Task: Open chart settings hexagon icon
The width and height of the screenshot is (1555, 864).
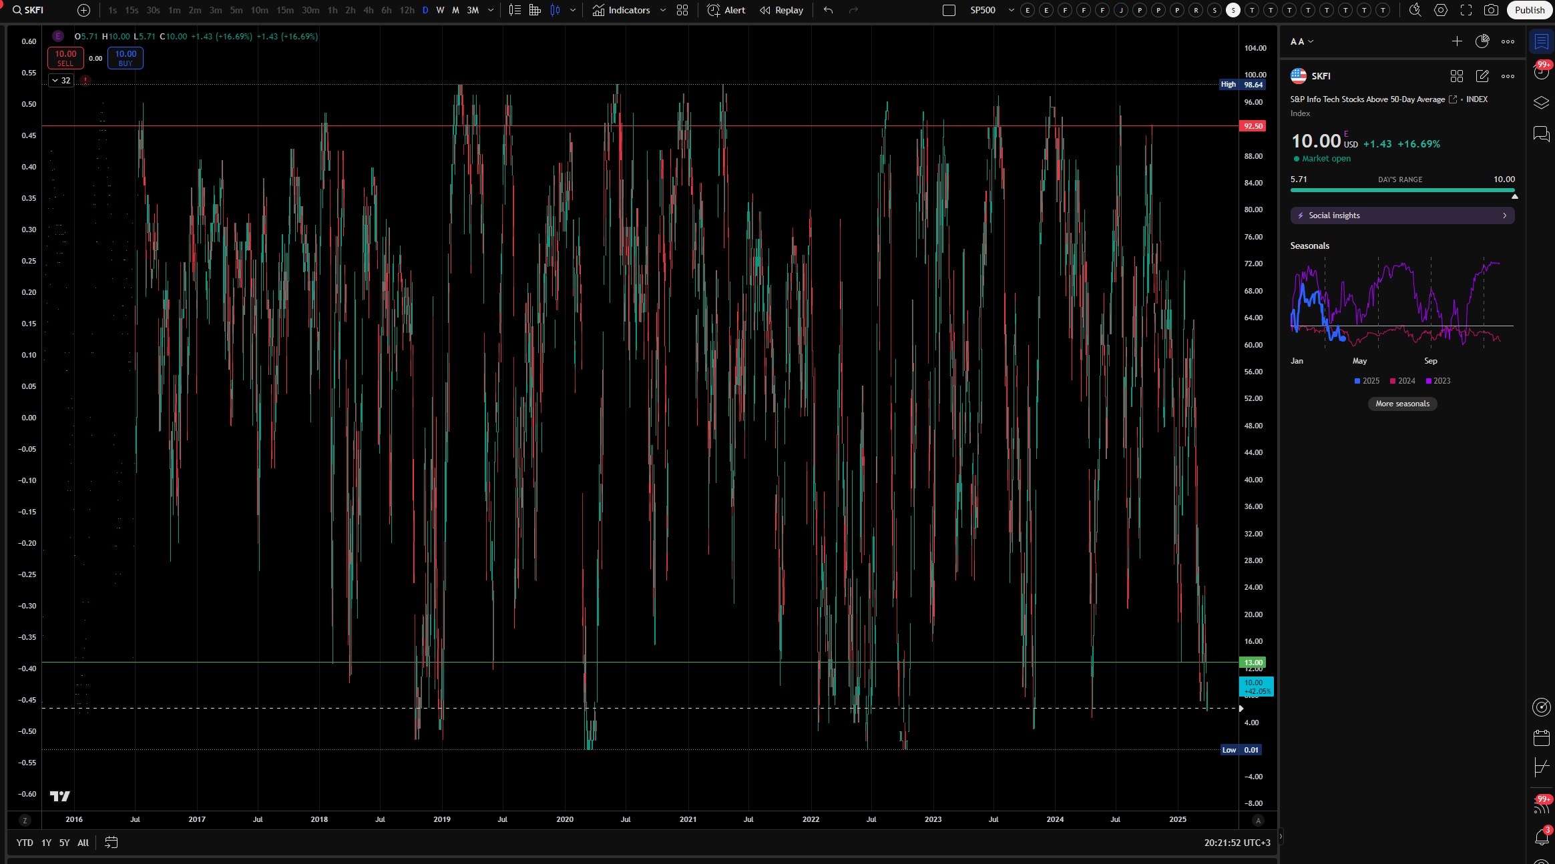Action: click(x=1441, y=10)
